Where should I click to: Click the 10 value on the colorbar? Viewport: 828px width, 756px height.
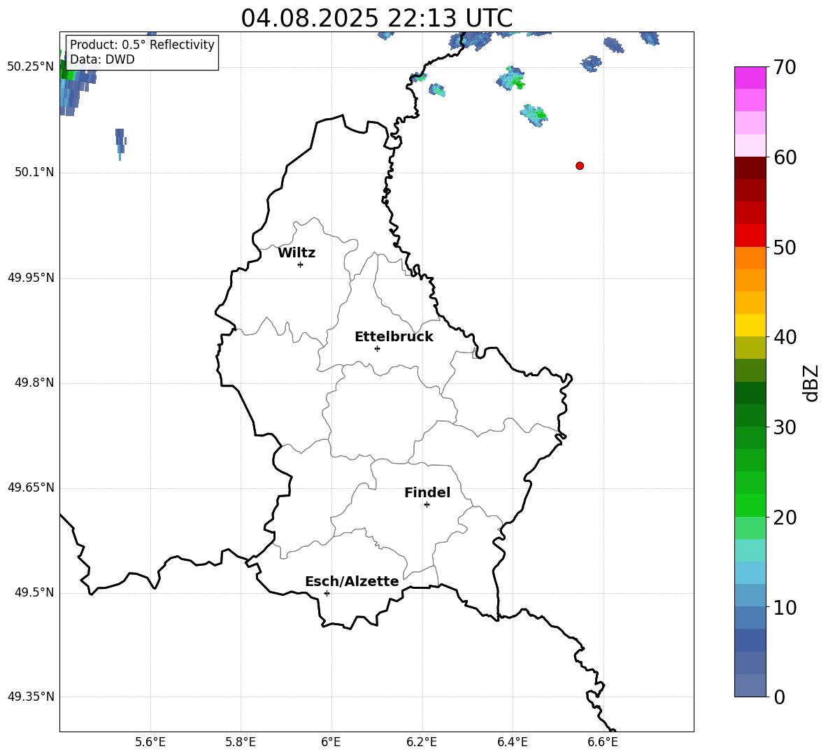click(785, 608)
